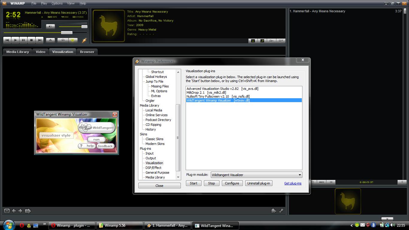Close the WildTangent Winamp Visualizer window

click(115, 114)
